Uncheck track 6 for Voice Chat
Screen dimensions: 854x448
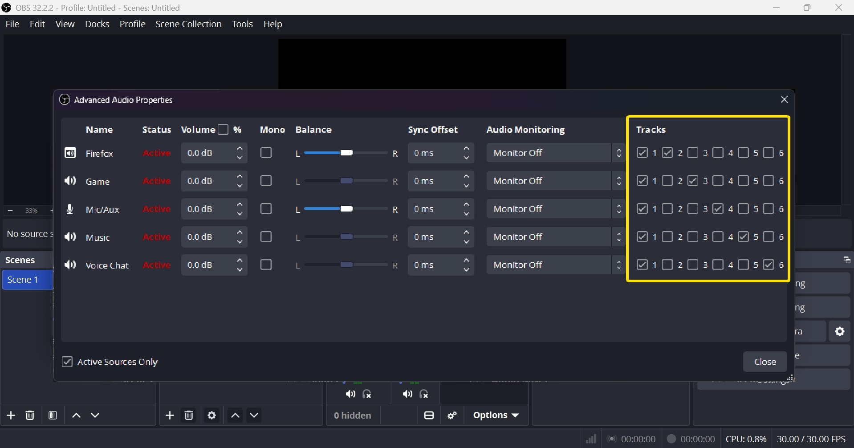769,265
